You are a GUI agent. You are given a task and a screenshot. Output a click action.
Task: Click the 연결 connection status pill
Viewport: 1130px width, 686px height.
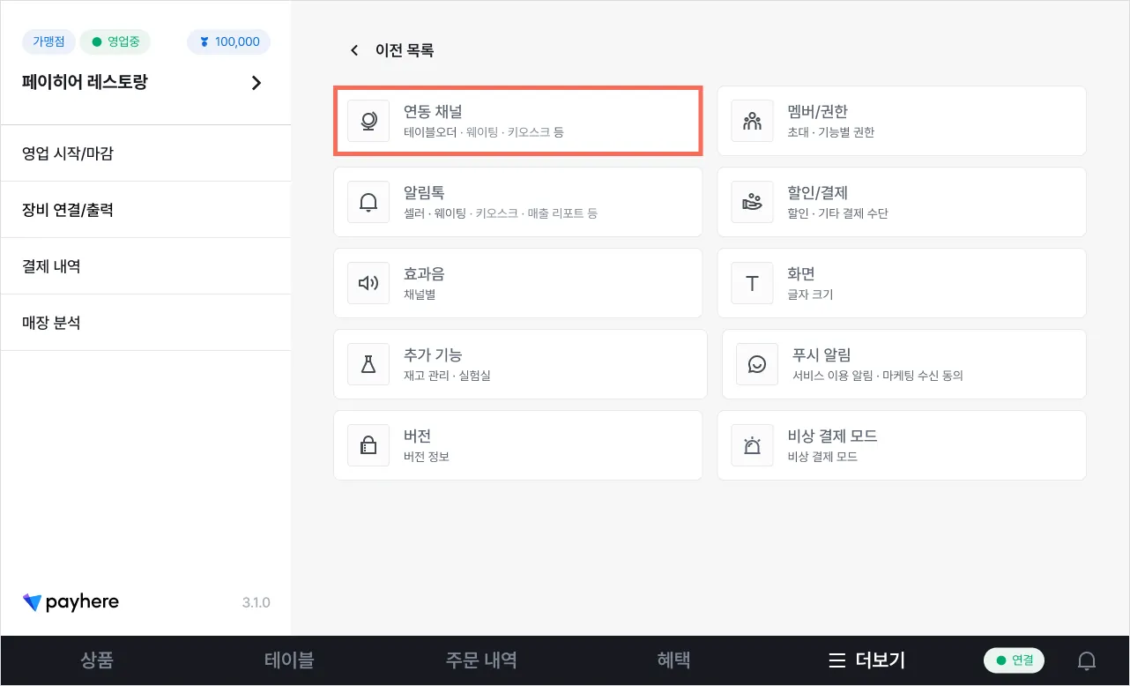coord(1014,660)
